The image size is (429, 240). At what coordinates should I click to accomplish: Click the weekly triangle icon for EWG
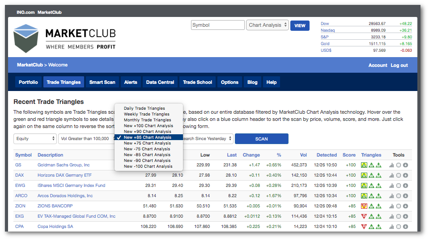click(x=371, y=186)
